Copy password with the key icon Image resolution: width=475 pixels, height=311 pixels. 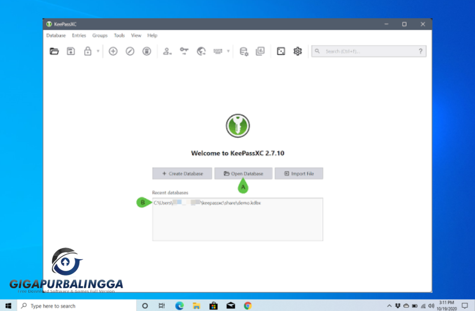tap(184, 51)
